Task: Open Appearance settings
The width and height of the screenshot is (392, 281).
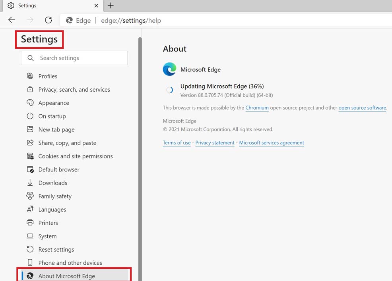Action: click(52, 103)
